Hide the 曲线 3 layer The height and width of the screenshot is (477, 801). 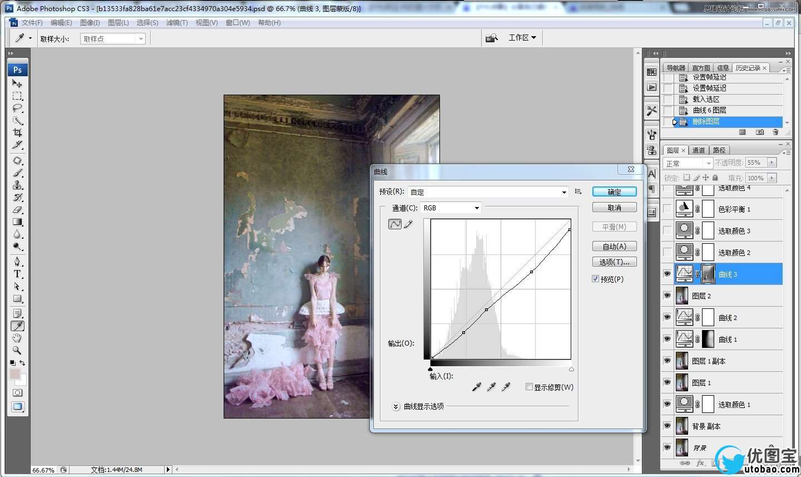pos(667,274)
